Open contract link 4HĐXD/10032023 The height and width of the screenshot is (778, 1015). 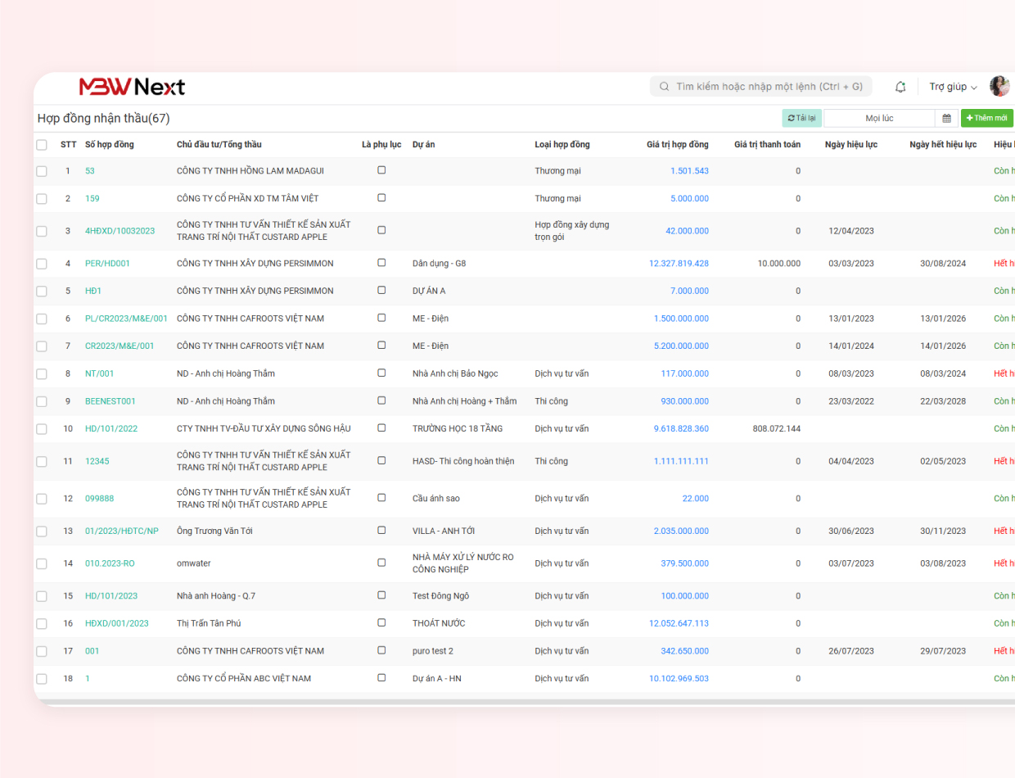tap(120, 231)
